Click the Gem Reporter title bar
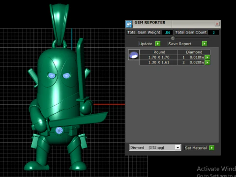The height and width of the screenshot is (177, 236). coord(173,24)
